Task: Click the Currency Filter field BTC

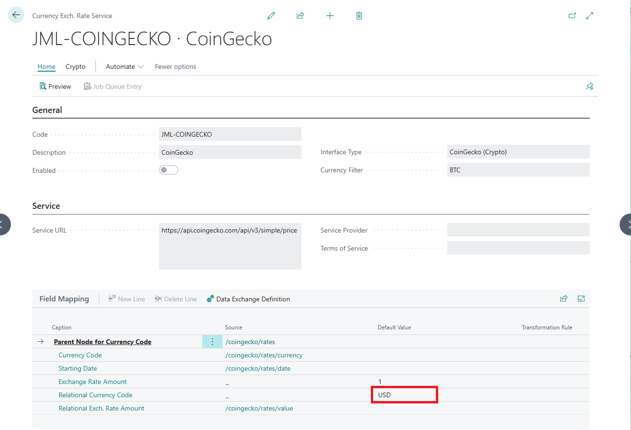Action: [518, 170]
